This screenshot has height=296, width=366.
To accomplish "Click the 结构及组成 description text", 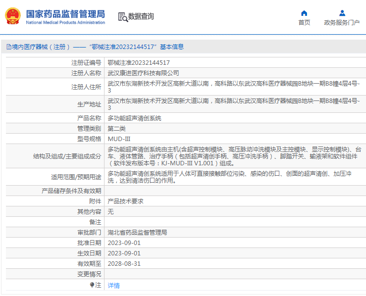I will [x=235, y=156].
